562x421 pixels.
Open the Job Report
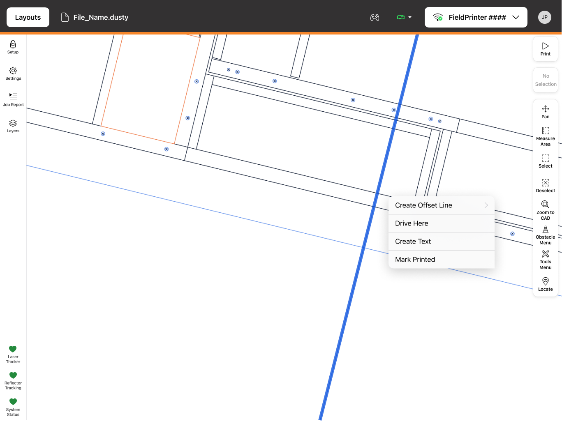click(x=13, y=100)
